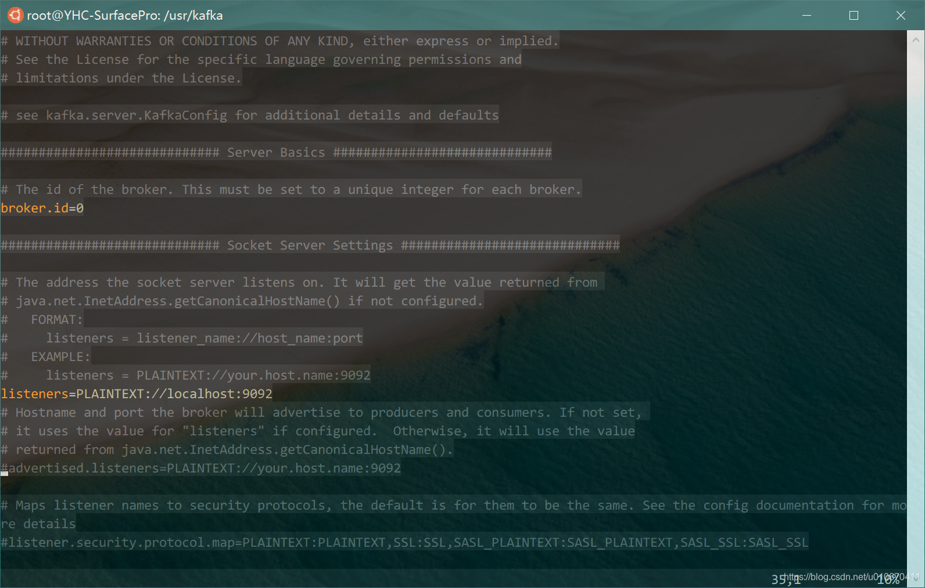The height and width of the screenshot is (588, 925).
Task: Click the 're details' wrapped line
Action: (x=38, y=524)
